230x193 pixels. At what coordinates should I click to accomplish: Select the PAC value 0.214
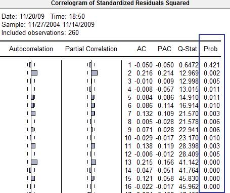point(166,73)
